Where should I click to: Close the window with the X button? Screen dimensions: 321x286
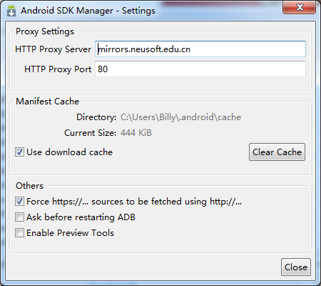[x=300, y=7]
